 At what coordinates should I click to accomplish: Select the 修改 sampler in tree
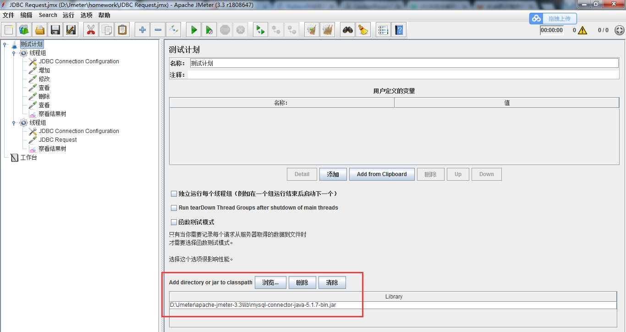coord(44,79)
